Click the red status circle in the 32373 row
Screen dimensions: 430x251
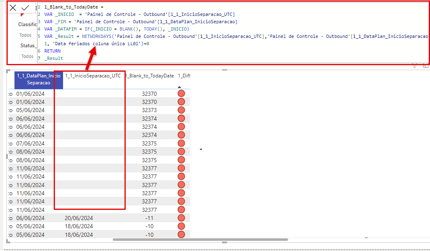pos(181,110)
